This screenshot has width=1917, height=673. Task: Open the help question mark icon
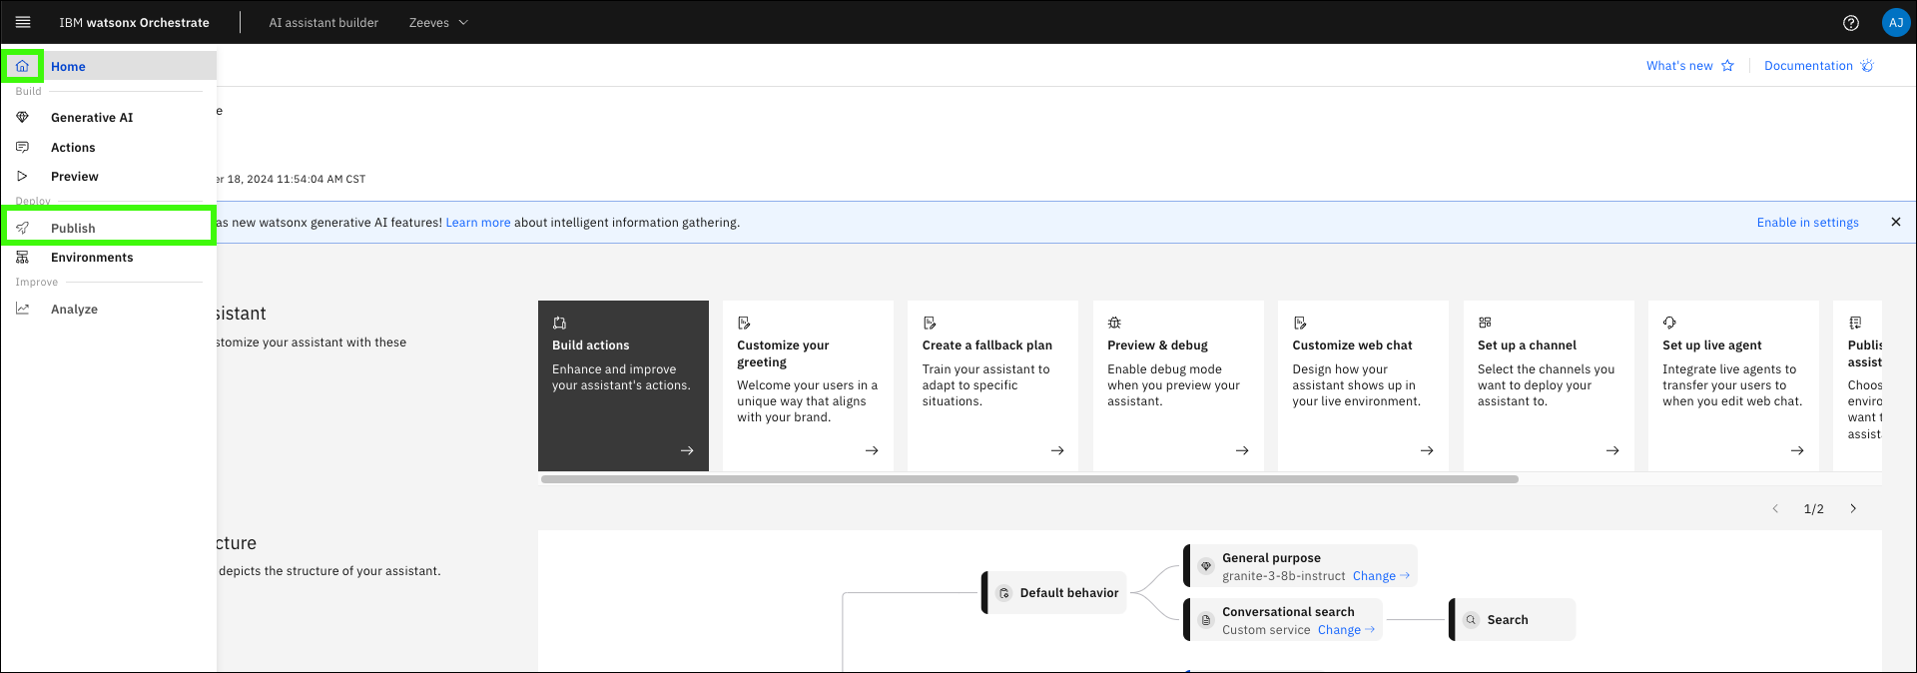[1850, 22]
